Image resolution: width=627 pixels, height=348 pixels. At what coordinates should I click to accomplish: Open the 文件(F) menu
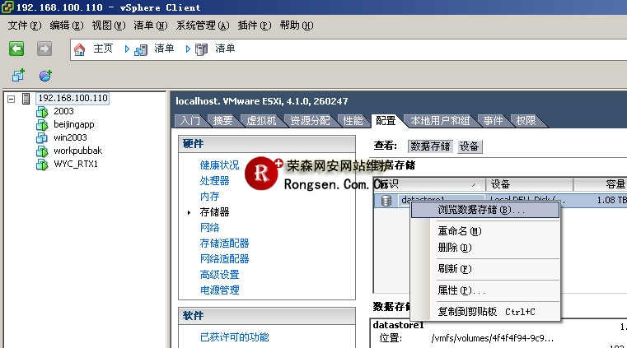(24, 26)
